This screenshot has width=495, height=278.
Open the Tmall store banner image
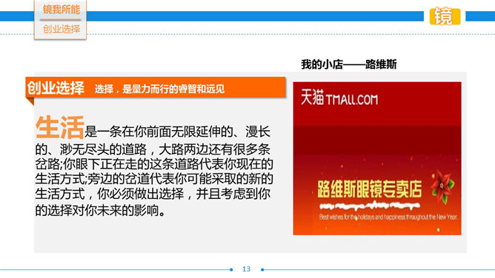point(377,158)
